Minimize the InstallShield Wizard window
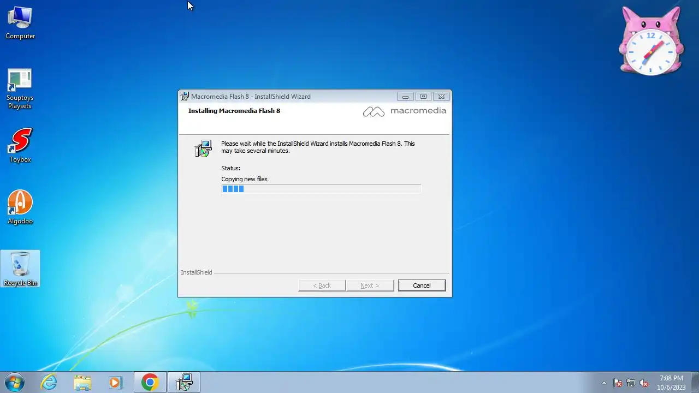The image size is (699, 393). 405,97
